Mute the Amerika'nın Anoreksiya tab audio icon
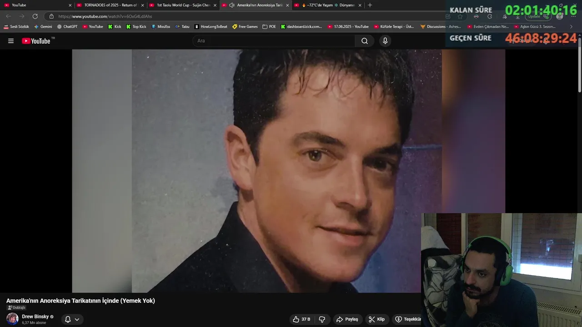582x327 pixels. click(x=231, y=5)
